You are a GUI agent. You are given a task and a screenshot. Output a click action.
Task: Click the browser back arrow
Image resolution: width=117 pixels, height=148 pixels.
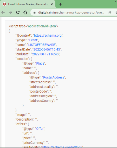point(3,12)
